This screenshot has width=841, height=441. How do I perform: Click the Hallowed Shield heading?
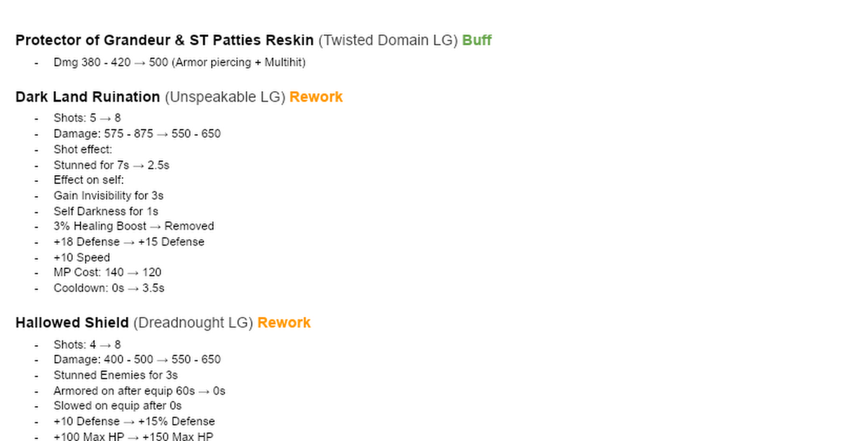click(x=72, y=323)
